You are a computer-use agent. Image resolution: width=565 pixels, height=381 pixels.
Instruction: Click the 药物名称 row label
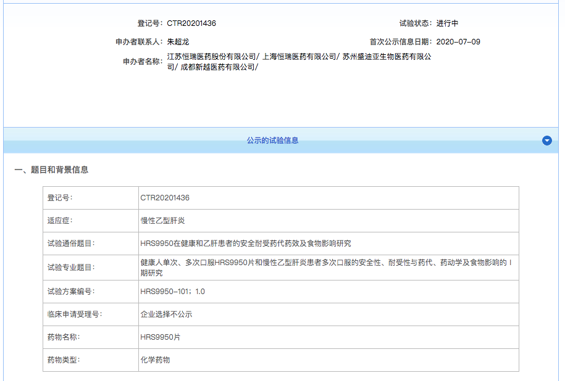pyautogui.click(x=64, y=337)
